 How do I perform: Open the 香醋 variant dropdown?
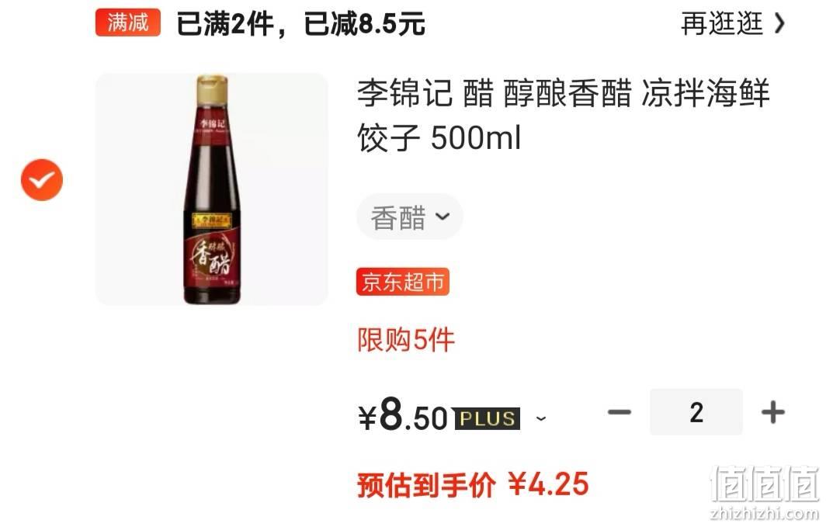(x=410, y=217)
